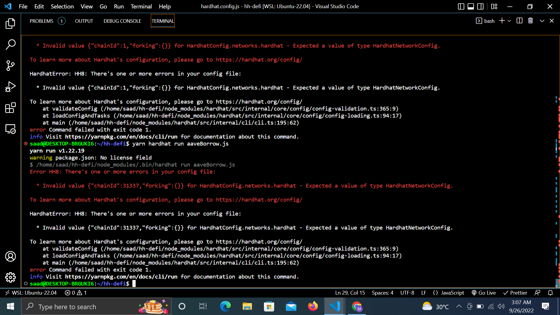560x315 pixels.
Task: Open bash terminal profile selector
Action: [485, 21]
